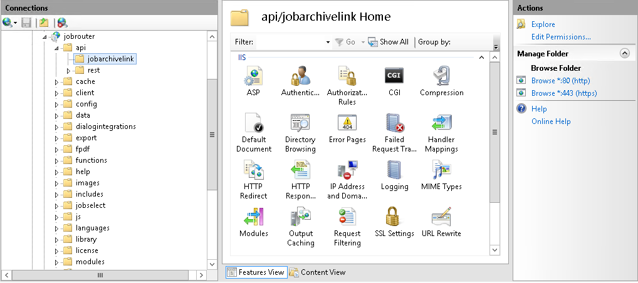The width and height of the screenshot is (638, 283).
Task: Collapse the Manage Folder section
Action: coord(624,53)
